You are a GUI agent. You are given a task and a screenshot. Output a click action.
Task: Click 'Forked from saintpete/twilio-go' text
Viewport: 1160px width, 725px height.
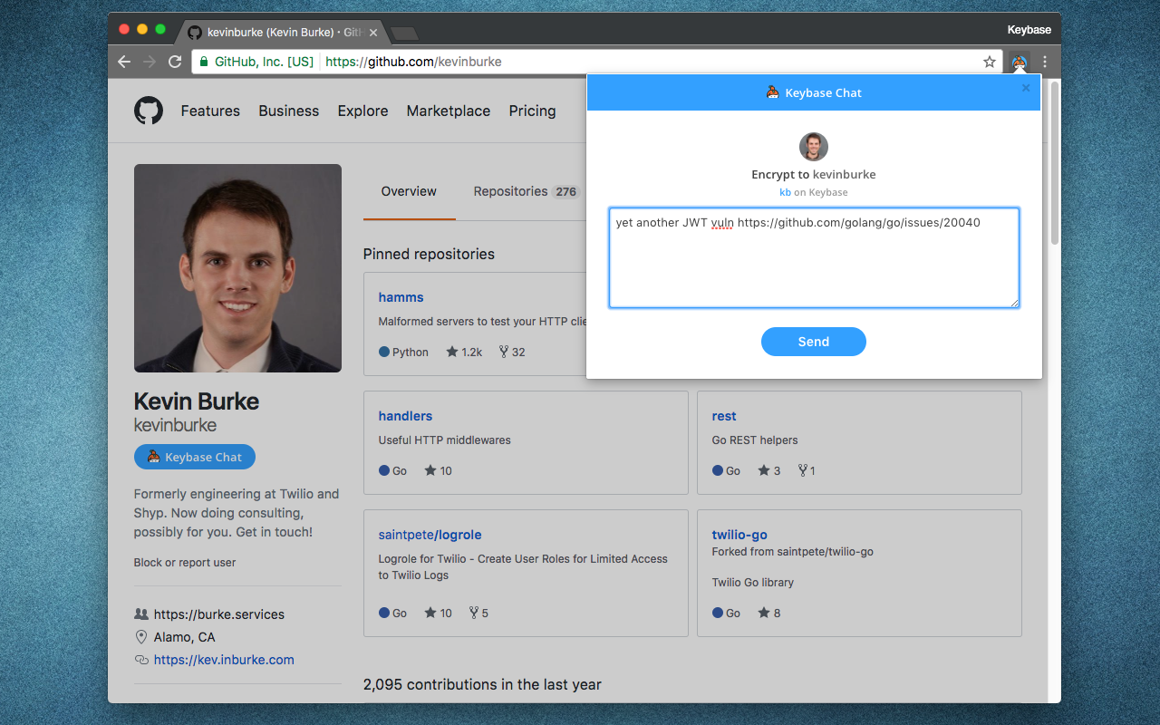pos(793,551)
